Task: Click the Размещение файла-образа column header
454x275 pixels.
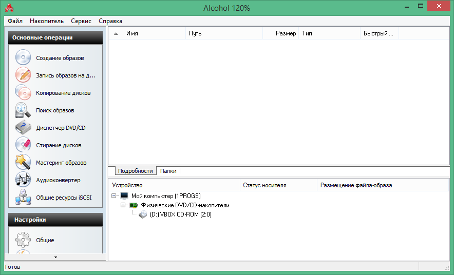Action: click(383, 185)
